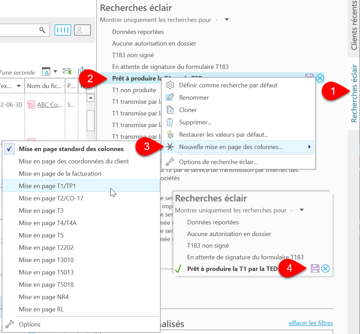Image resolution: width=360 pixels, height=334 pixels.
Task: Click the Cloner document icon
Action: (x=170, y=110)
